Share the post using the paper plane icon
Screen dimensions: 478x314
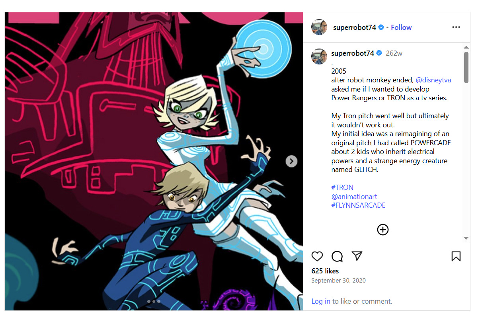[x=357, y=256]
